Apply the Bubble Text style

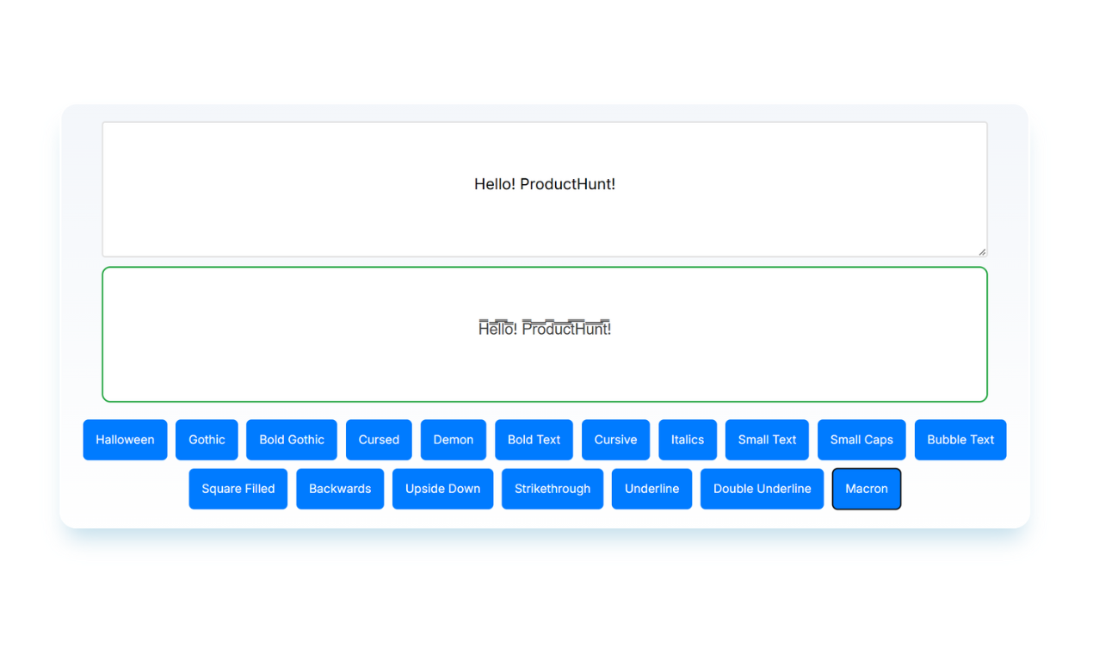[960, 440]
